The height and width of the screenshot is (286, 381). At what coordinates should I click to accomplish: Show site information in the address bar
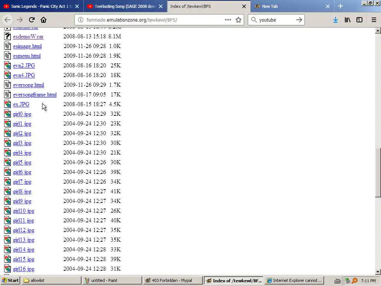click(x=81, y=20)
